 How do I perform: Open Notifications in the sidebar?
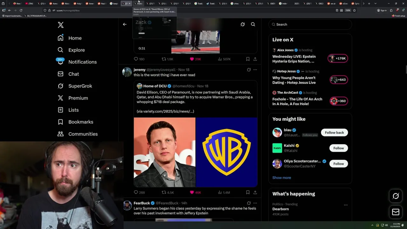[x=77, y=62]
